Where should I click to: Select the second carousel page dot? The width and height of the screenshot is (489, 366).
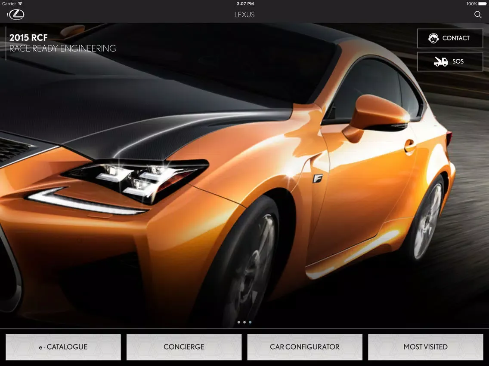(244, 322)
